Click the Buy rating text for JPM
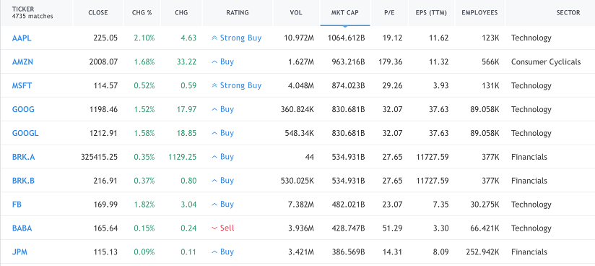This screenshot has width=595, height=266. point(227,252)
